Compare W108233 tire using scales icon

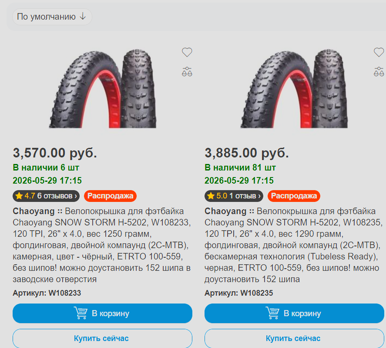tap(187, 72)
